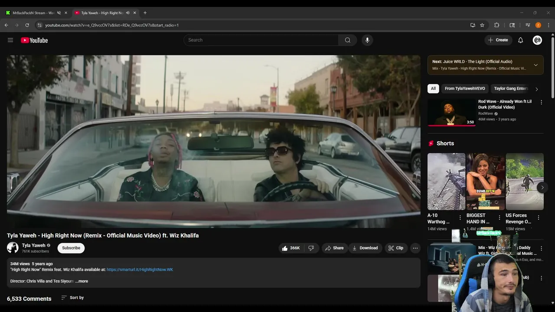Open the smarturl HighRightNow link
555x312 pixels.
pyautogui.click(x=140, y=270)
